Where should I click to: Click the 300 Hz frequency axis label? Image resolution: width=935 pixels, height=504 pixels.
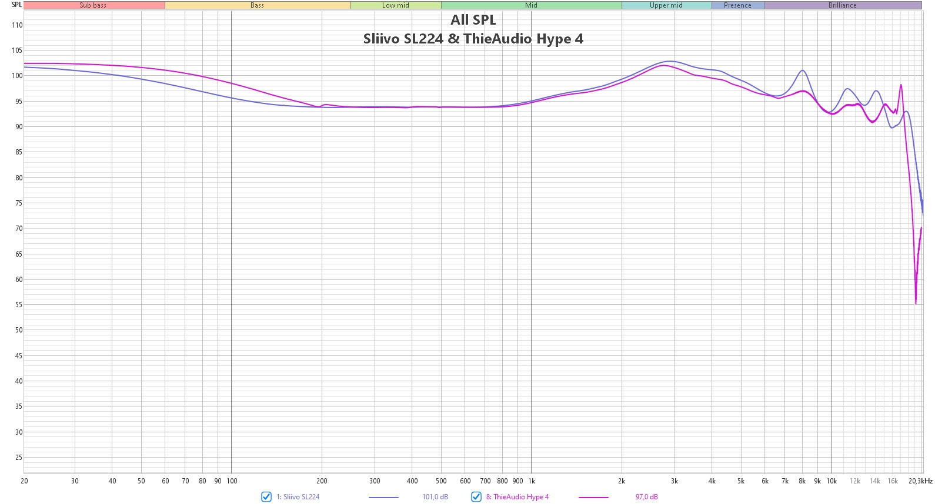point(375,481)
